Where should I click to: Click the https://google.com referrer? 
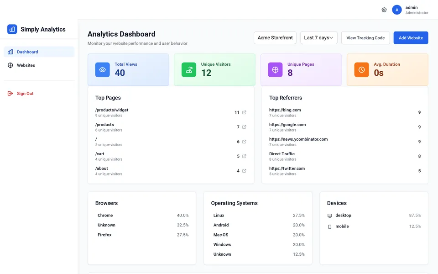(x=287, y=124)
